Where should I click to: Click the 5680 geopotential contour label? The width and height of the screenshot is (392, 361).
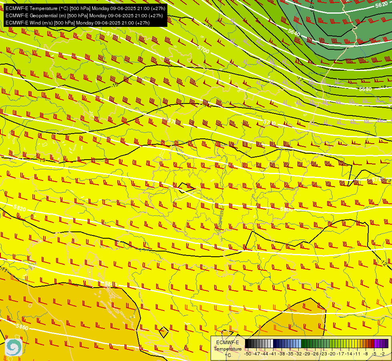point(365,89)
